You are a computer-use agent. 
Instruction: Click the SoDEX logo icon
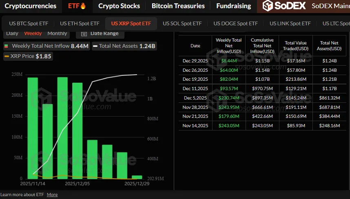point(268,6)
